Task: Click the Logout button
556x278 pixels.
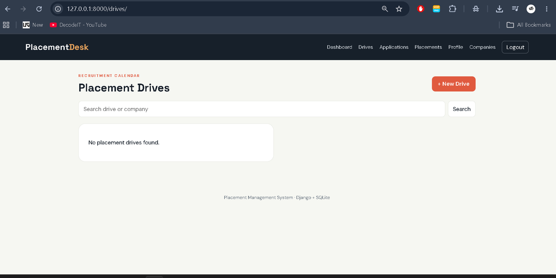Action: (x=515, y=47)
